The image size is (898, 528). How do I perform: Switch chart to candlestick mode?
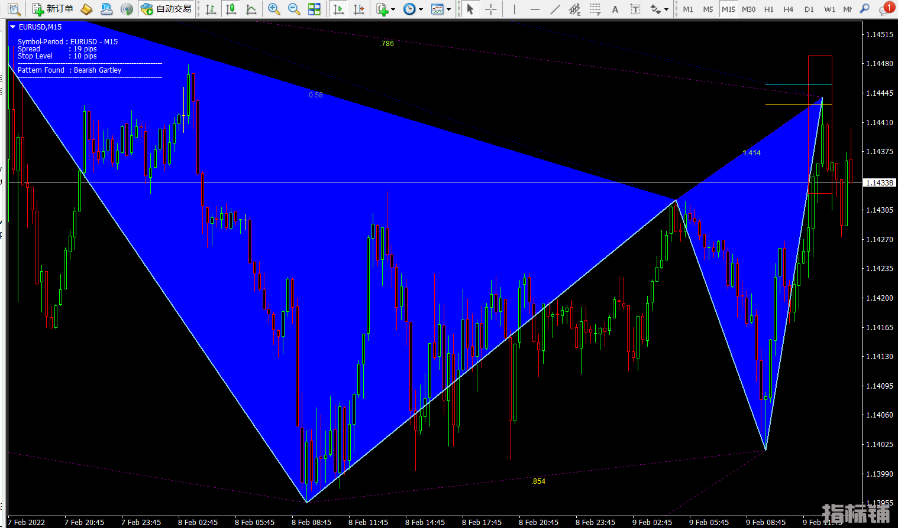[x=231, y=9]
